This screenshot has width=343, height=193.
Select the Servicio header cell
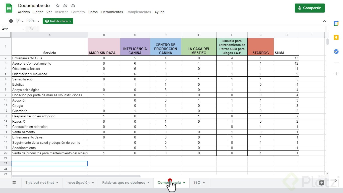coord(49,47)
